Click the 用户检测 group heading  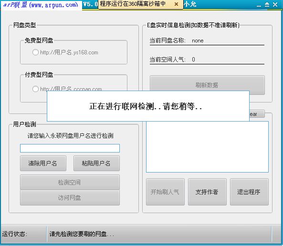point(24,124)
